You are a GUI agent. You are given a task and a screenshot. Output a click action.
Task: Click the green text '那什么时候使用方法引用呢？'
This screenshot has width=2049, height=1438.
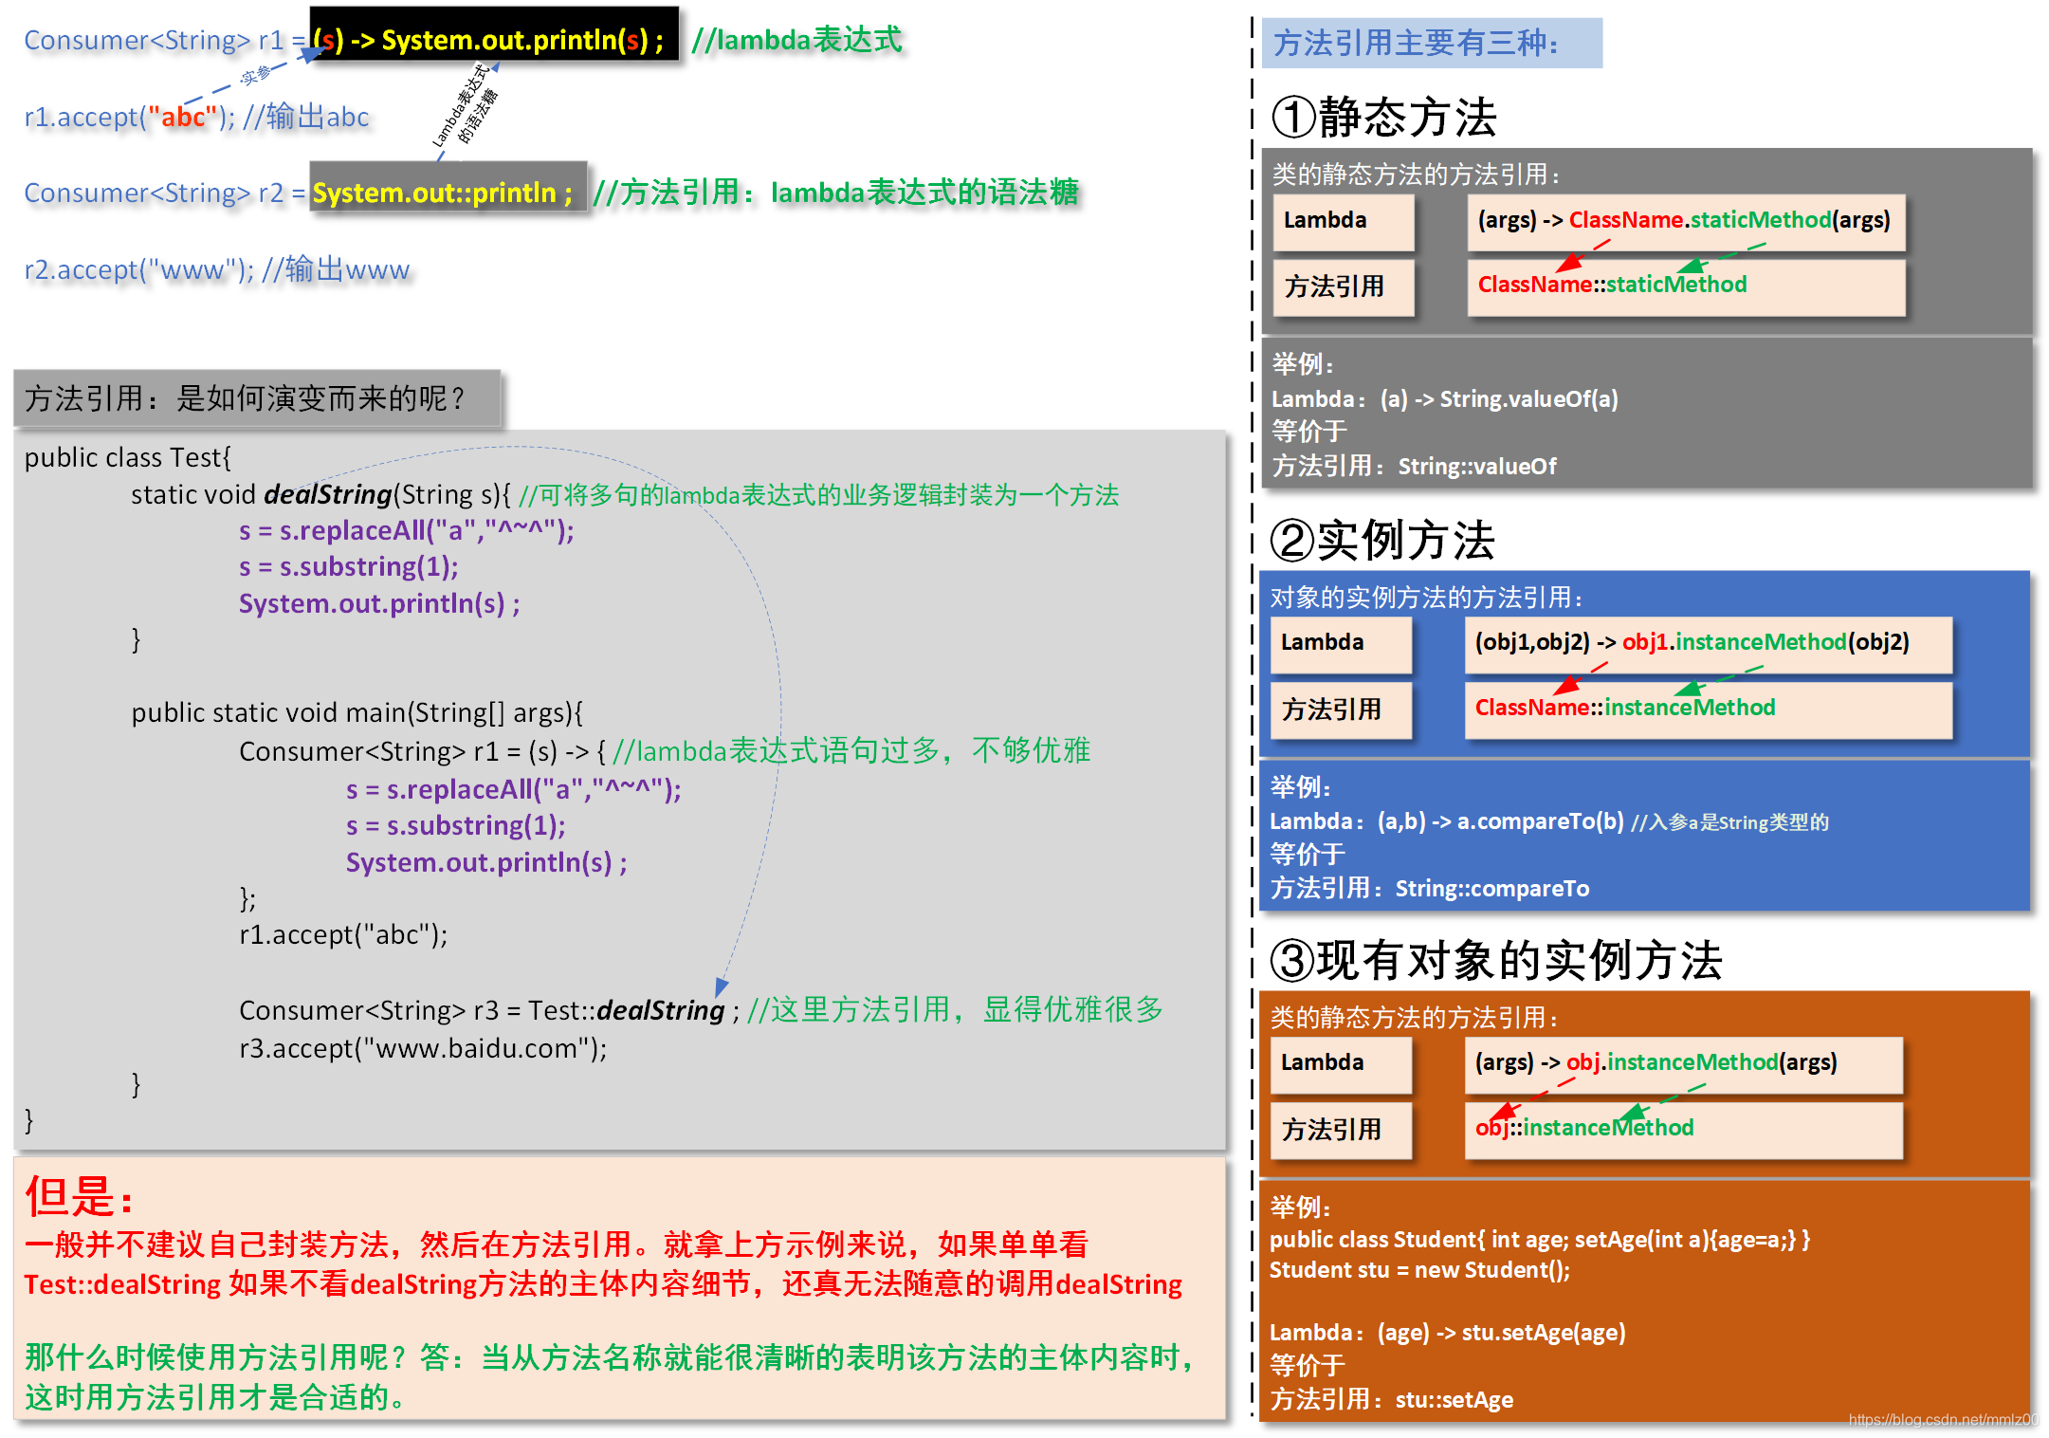pos(216,1356)
